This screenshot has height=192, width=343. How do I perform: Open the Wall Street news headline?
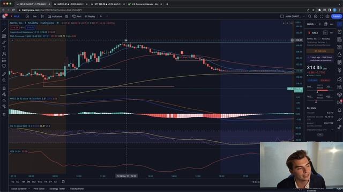[320, 59]
